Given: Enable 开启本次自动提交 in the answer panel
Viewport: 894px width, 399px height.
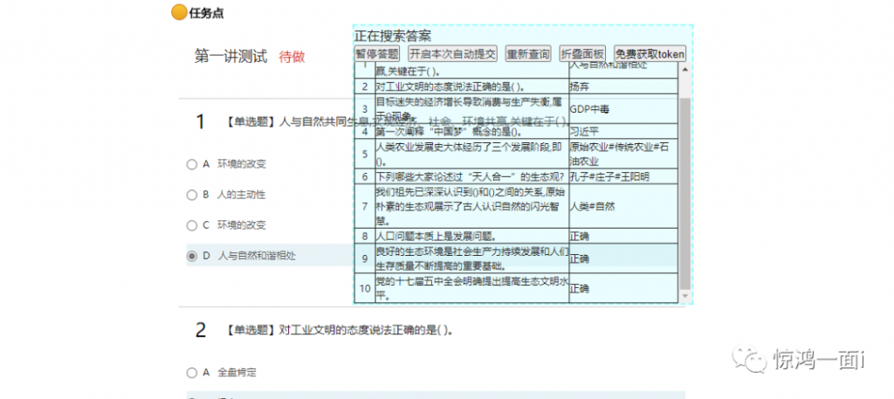Looking at the screenshot, I should [x=452, y=53].
